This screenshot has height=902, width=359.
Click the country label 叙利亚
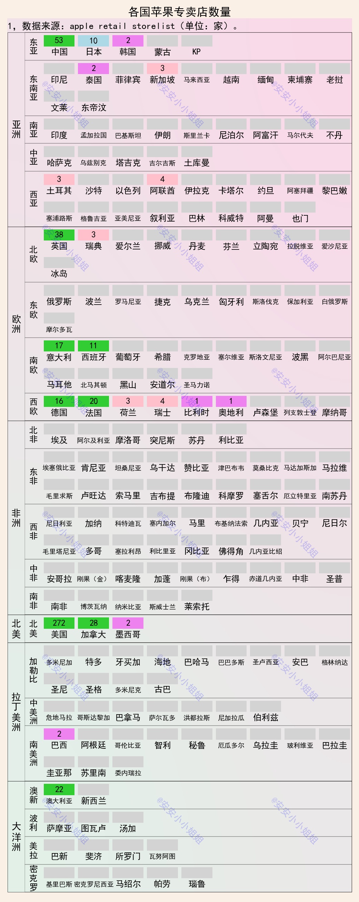[x=162, y=218]
